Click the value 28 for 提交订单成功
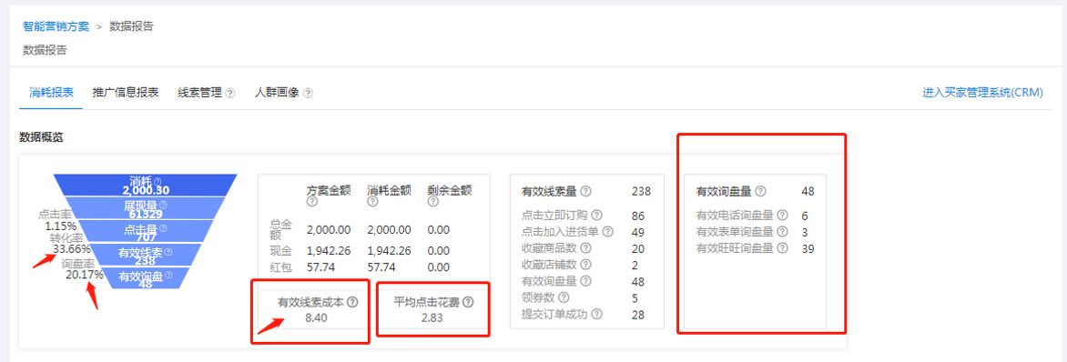 (x=637, y=315)
